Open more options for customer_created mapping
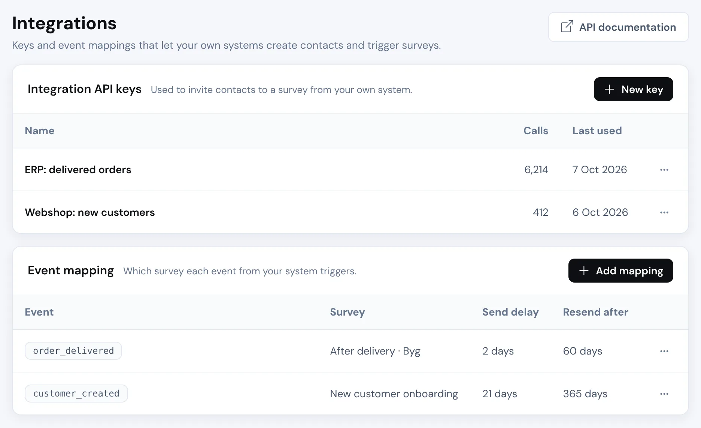The width and height of the screenshot is (701, 428). (x=664, y=394)
